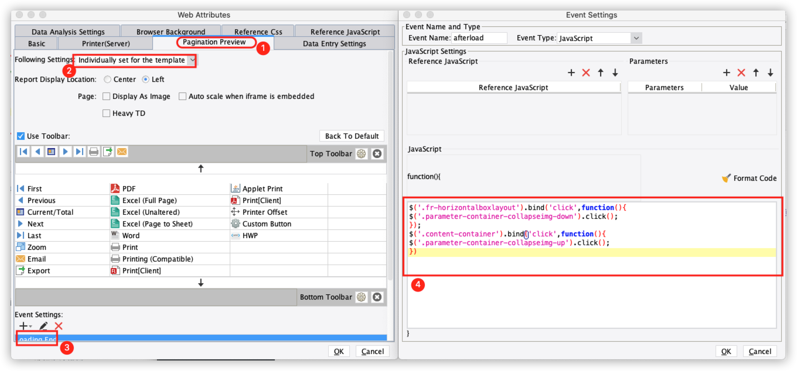Enable the Display As Image checkbox

click(x=106, y=96)
